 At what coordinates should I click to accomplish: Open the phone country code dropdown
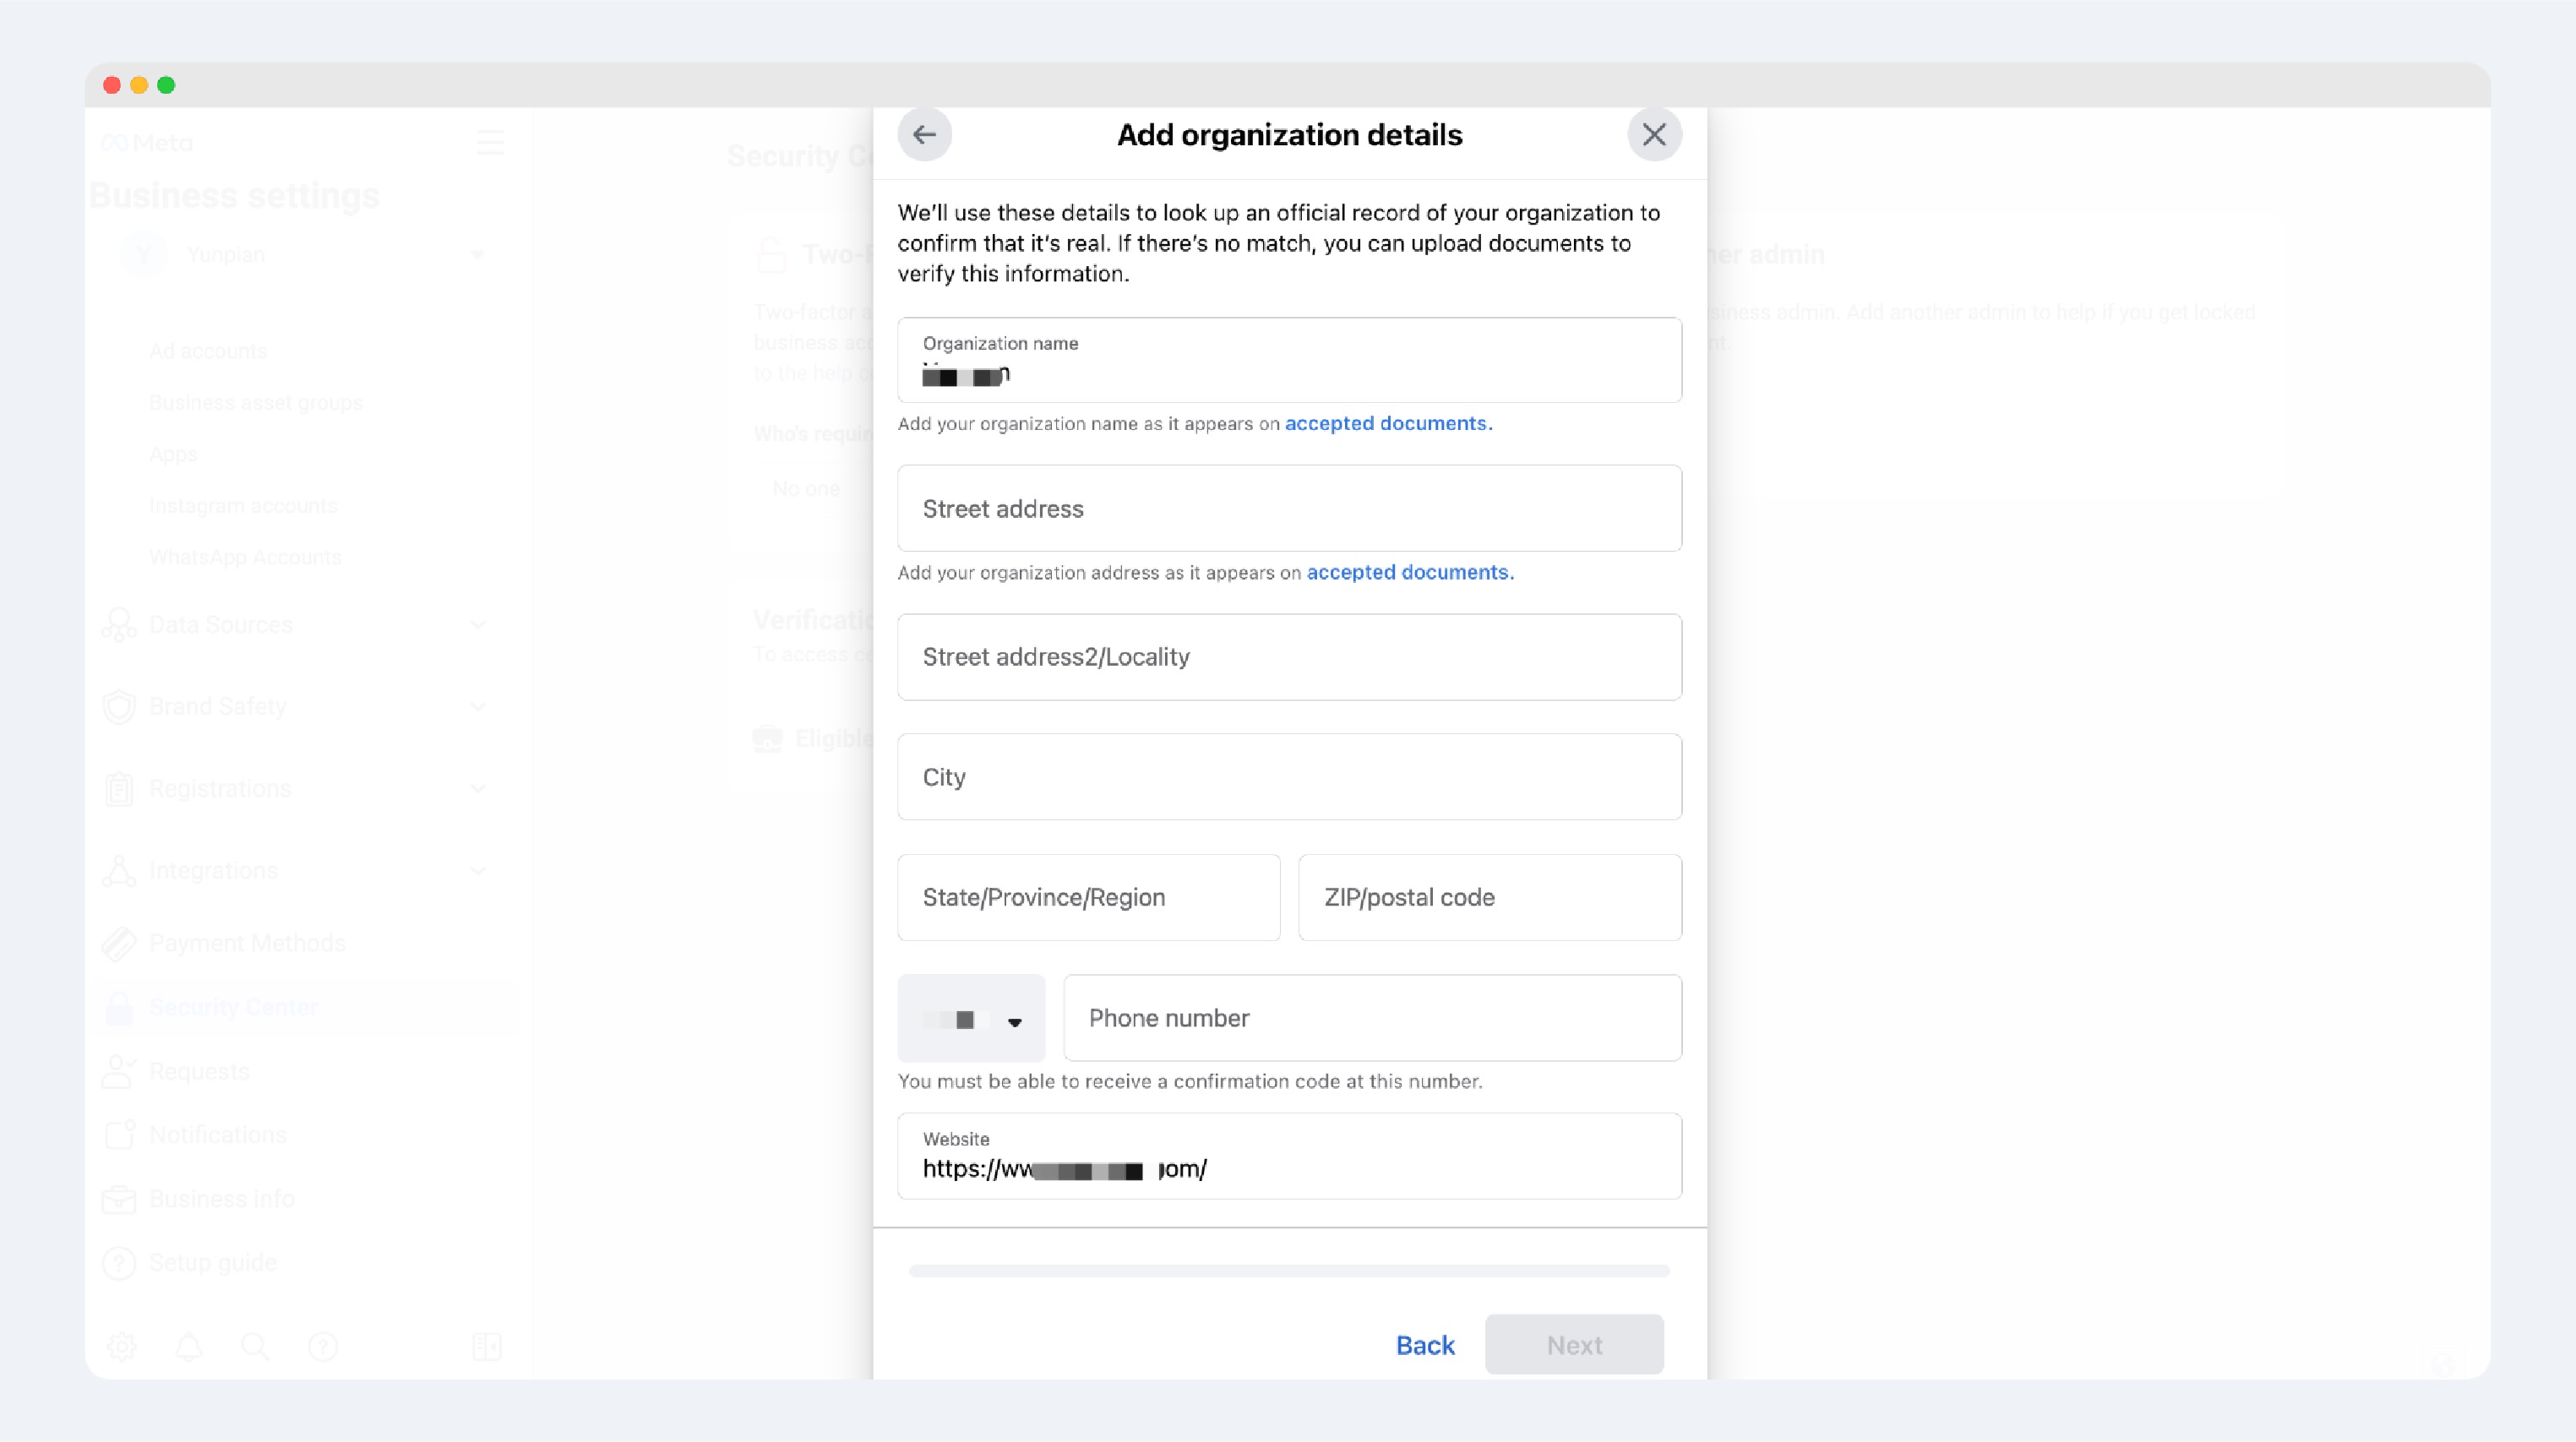click(x=971, y=1019)
